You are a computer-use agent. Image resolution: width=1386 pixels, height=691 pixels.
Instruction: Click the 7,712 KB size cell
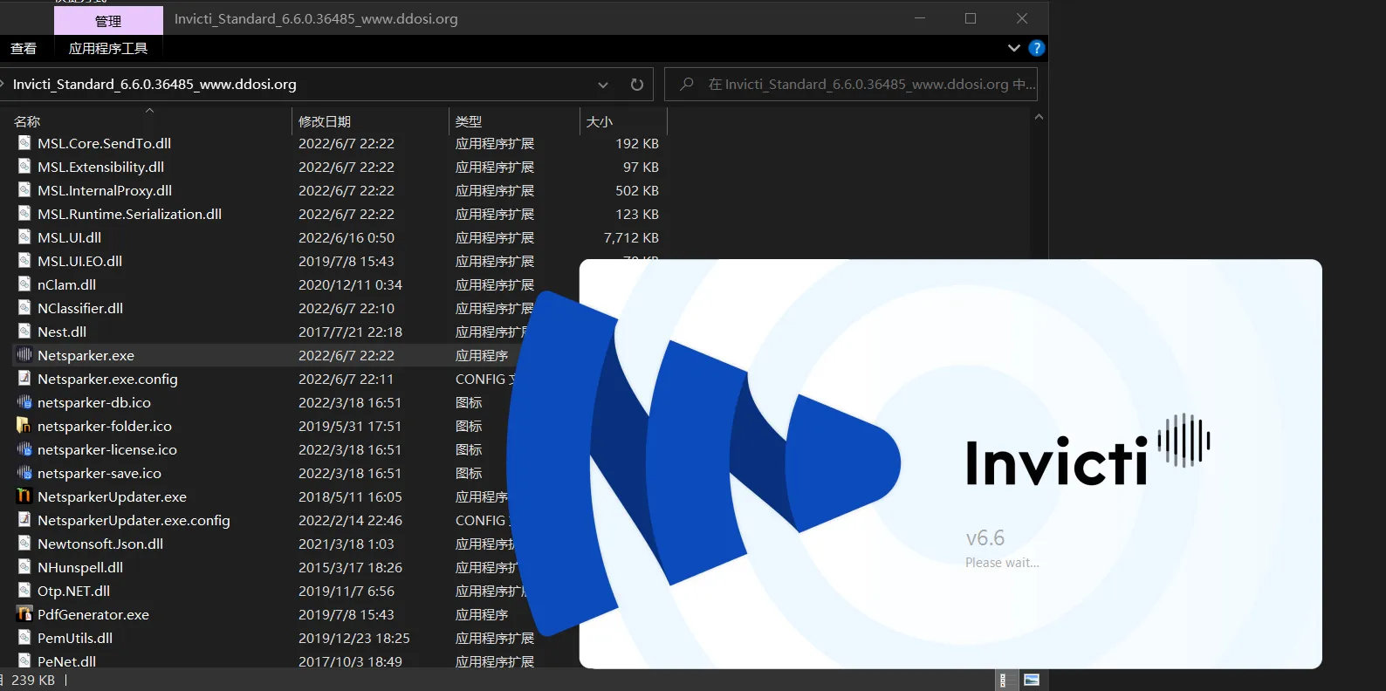coord(631,237)
